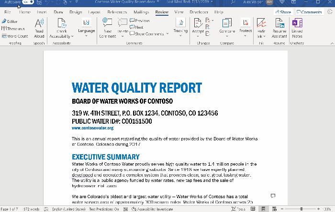Viewport: 335px width, 212px height.
Task: Switch to the Developer tab
Action: coord(199,12)
